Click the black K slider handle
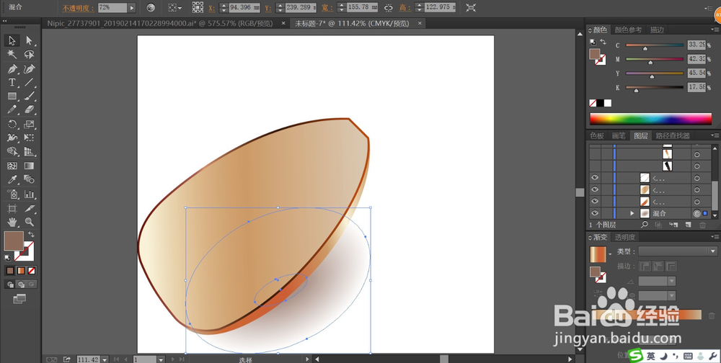 point(636,91)
